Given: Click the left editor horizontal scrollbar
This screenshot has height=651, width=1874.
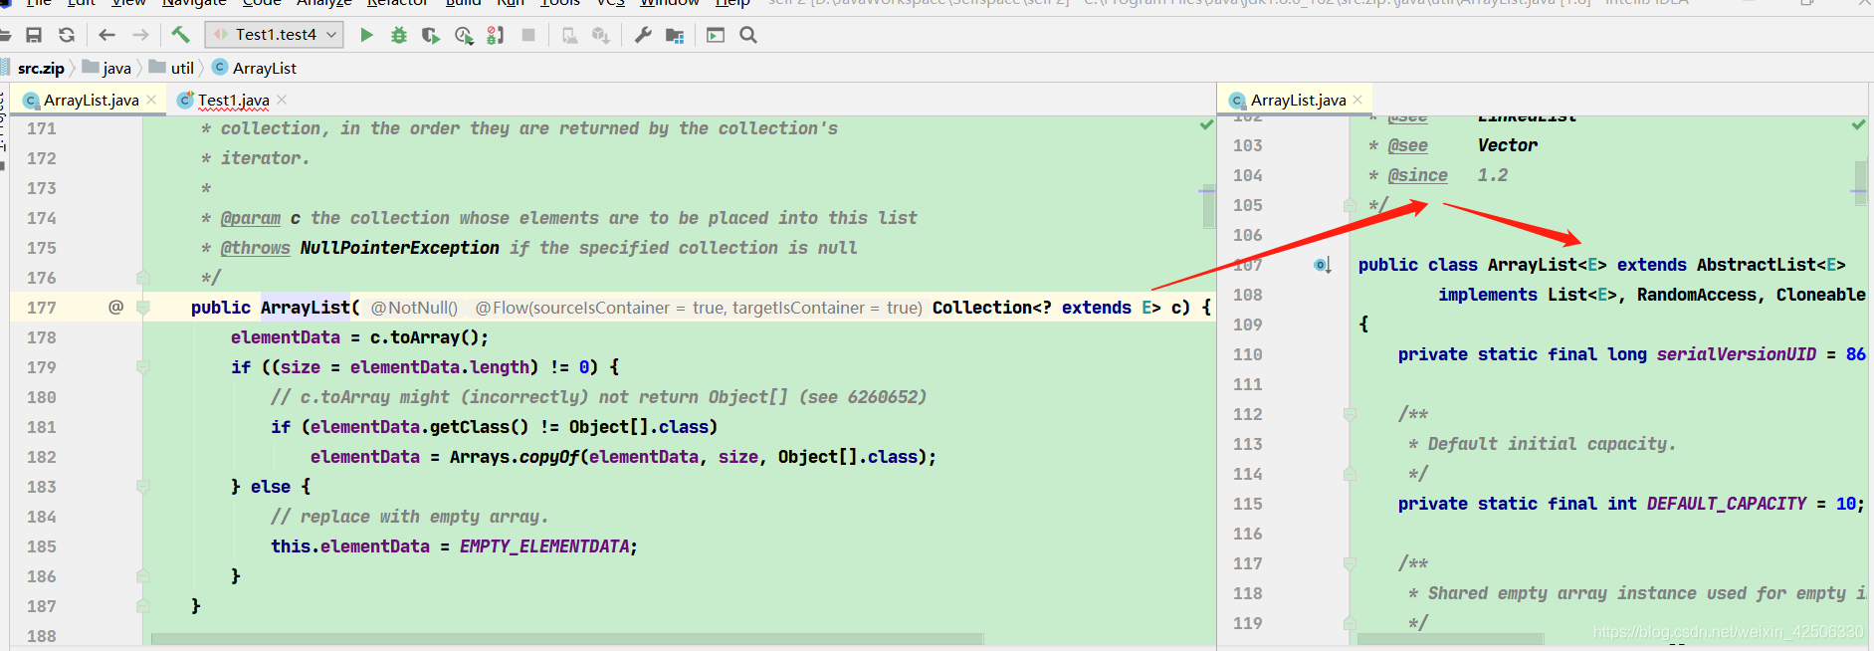Looking at the screenshot, I should pos(567,639).
